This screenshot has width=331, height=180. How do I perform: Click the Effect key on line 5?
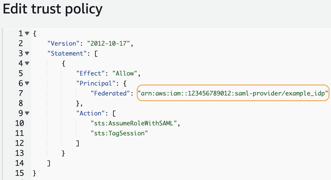[x=90, y=73]
